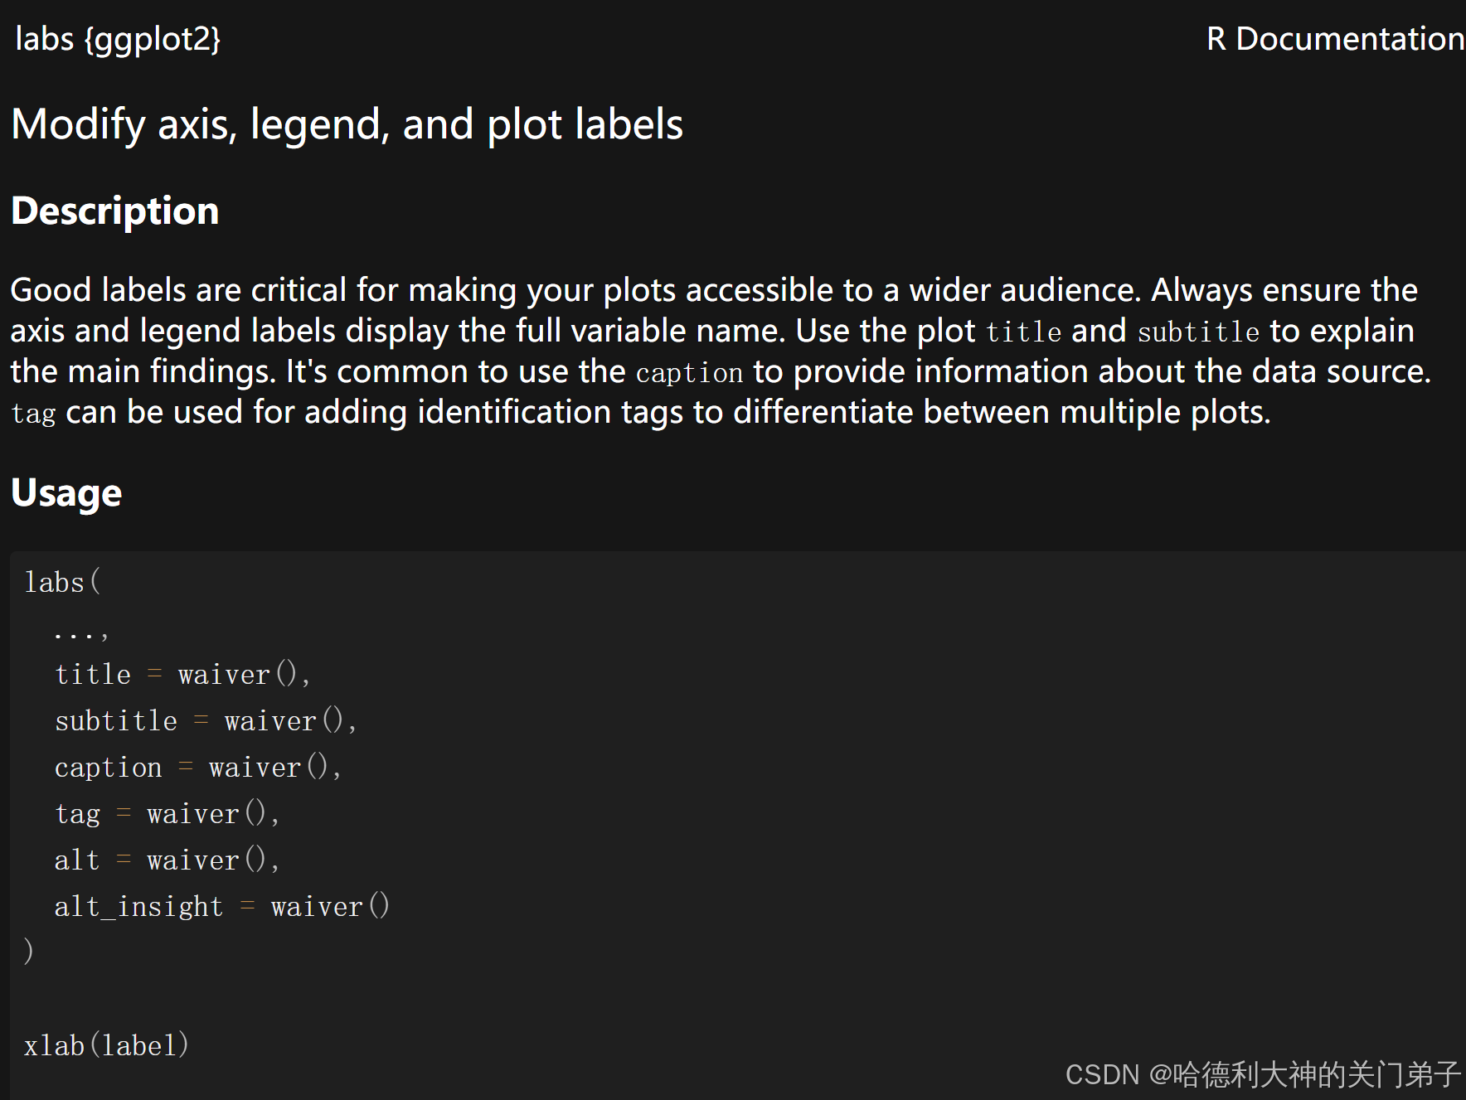
Task: Click the page title 'Modify axis, legend, and plot labels'
Action: (x=347, y=125)
